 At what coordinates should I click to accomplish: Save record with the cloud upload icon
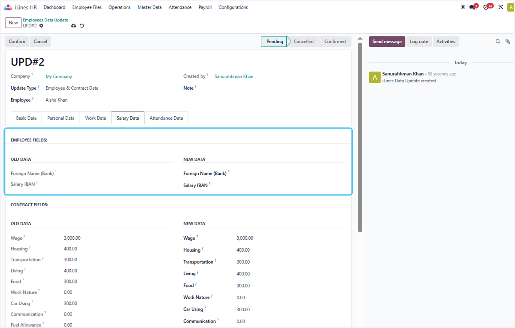click(74, 26)
